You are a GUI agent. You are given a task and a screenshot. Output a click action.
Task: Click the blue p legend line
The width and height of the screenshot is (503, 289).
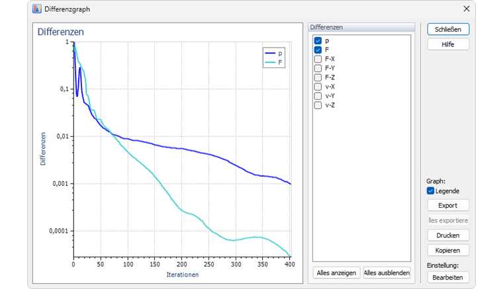click(x=270, y=53)
